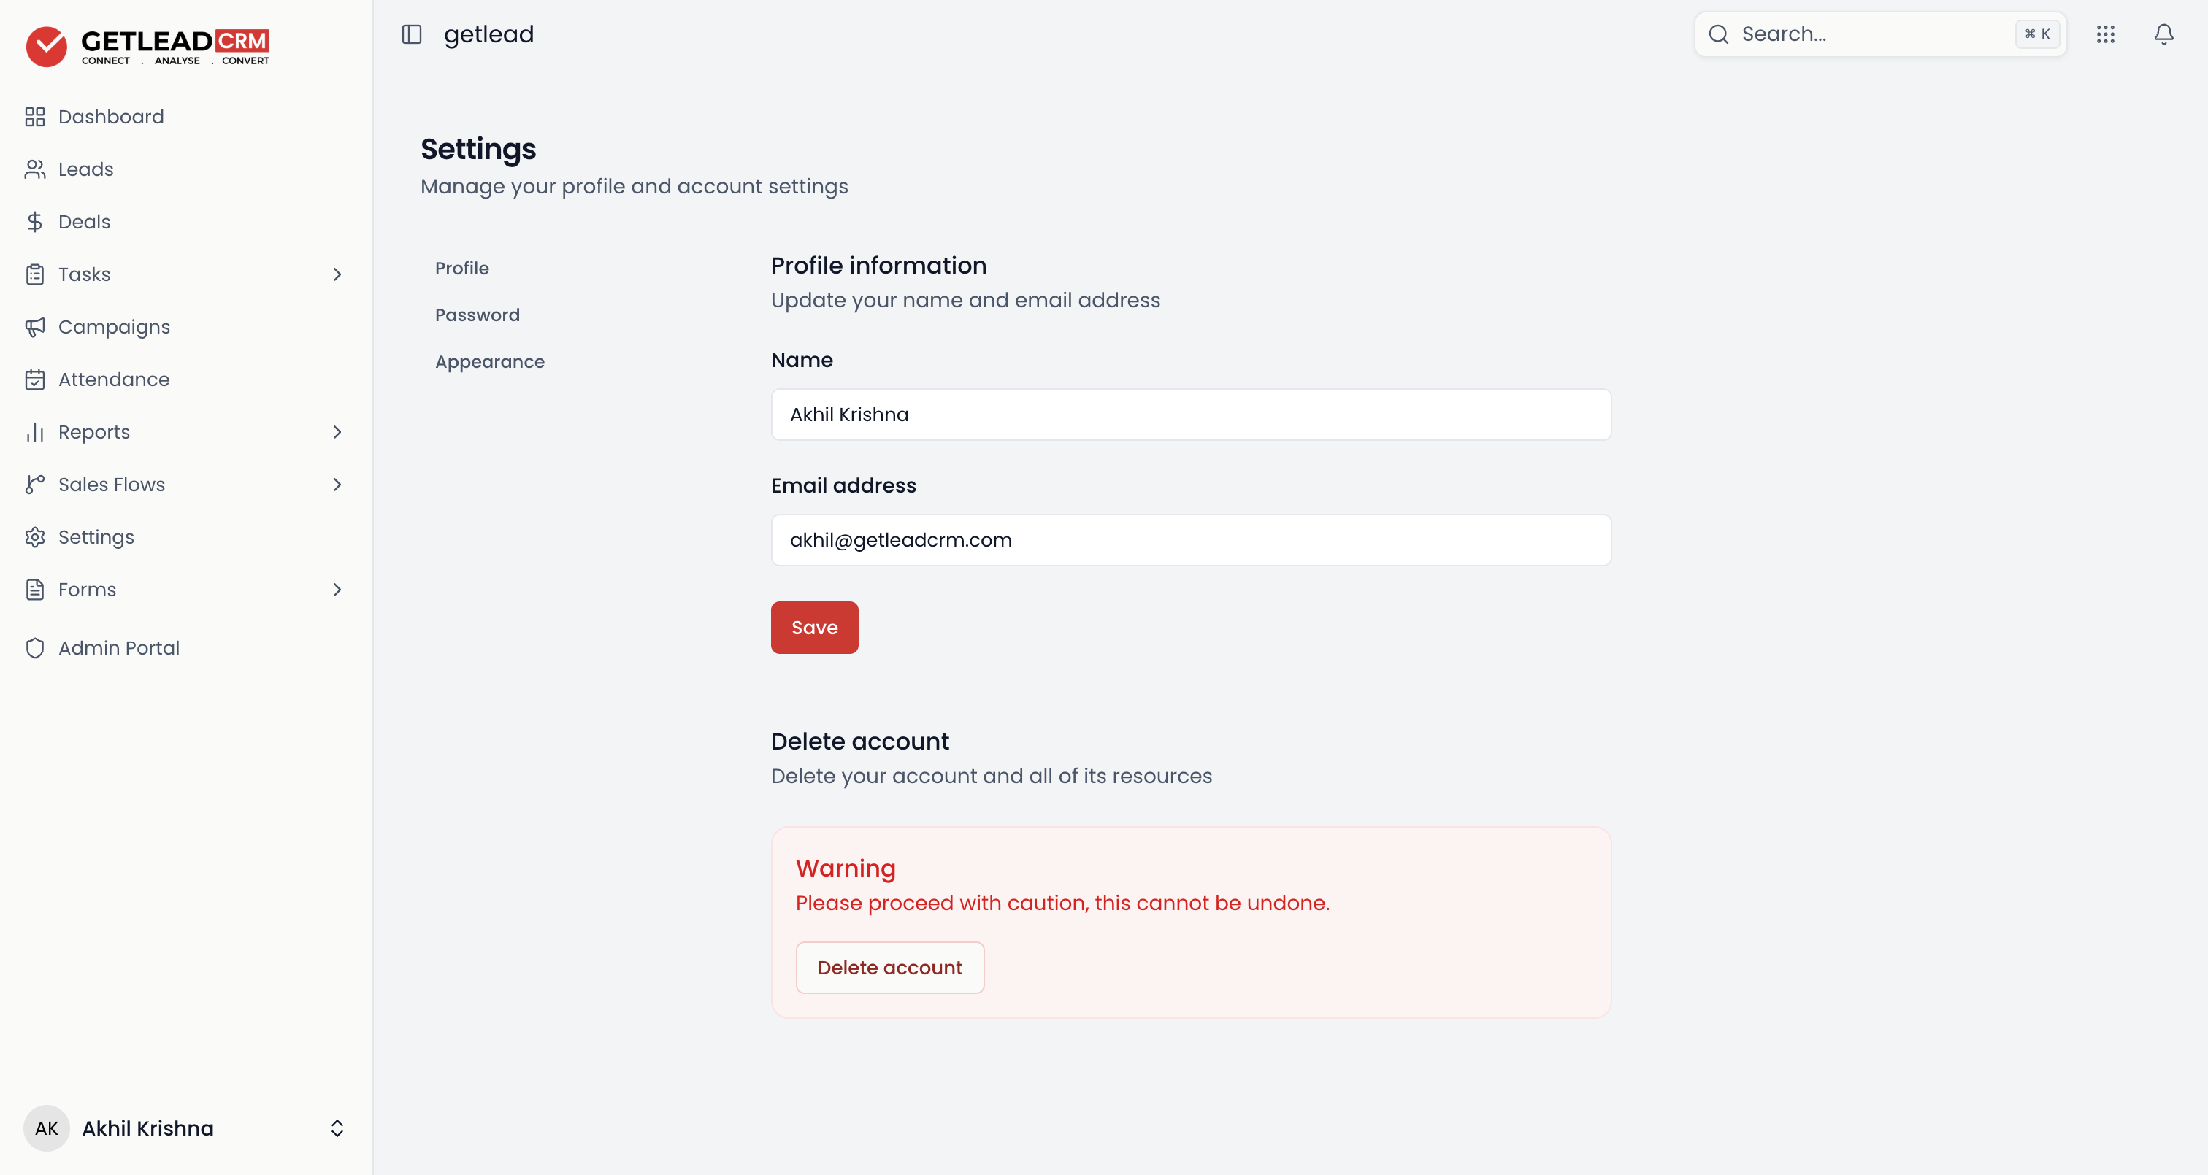The height and width of the screenshot is (1175, 2208).
Task: Toggle the sidebar panel icon
Action: [x=411, y=34]
